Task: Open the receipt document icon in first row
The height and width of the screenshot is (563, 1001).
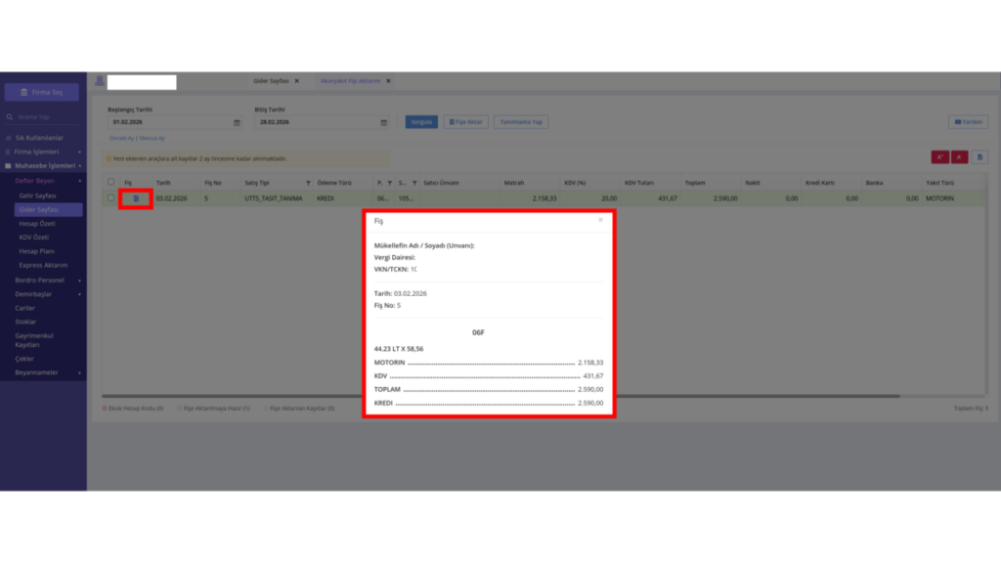Action: (136, 198)
